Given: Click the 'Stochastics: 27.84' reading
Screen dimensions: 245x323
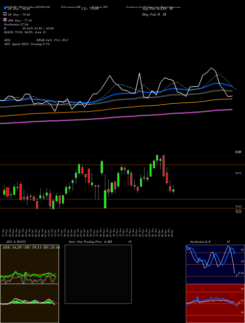Looking at the screenshot, I should (16, 24).
